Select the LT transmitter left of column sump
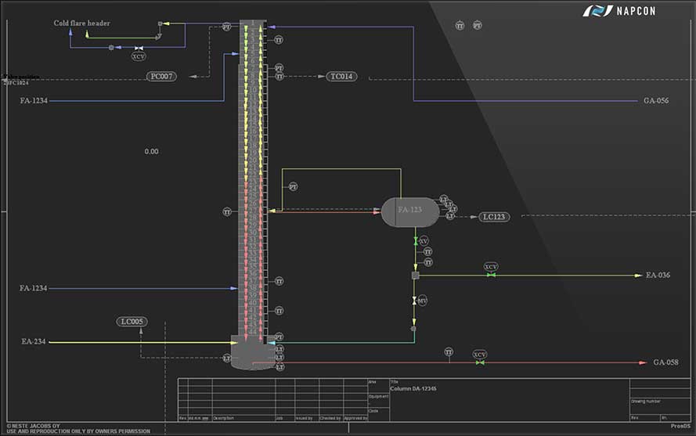Screen dimensions: 696x436 [226, 359]
